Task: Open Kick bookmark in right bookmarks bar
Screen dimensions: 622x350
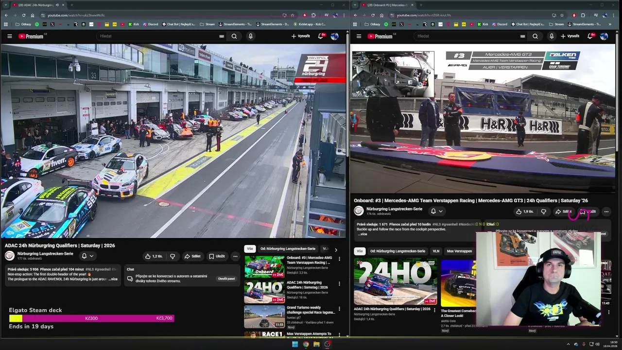Action: coord(483,24)
